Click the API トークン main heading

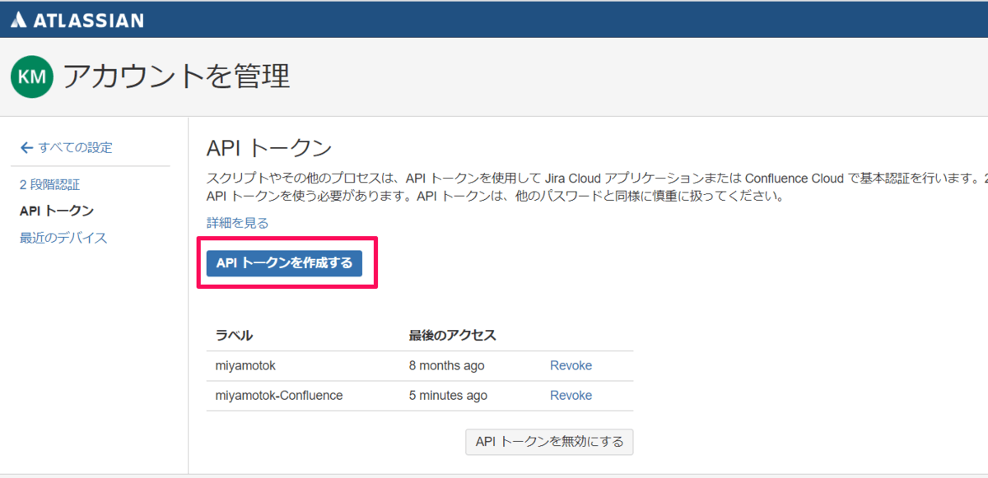pos(269,148)
